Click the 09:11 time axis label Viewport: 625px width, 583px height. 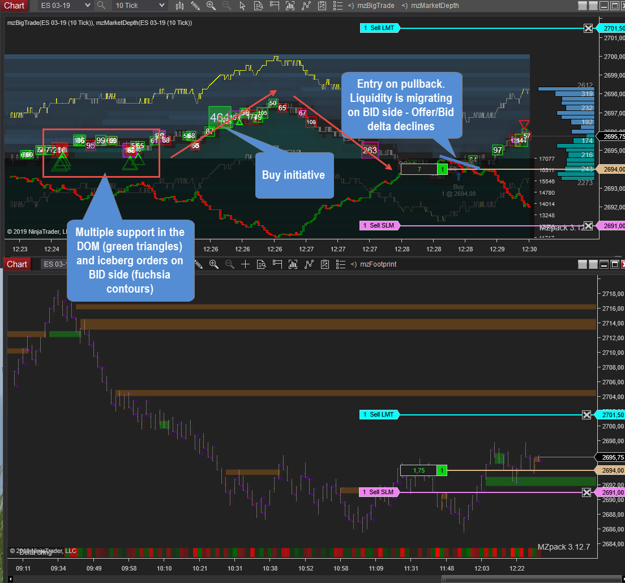tap(23, 568)
